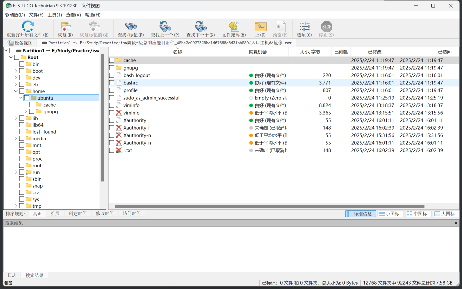
Task: Sort by 扩展 (extension)
Action: (x=55, y=213)
